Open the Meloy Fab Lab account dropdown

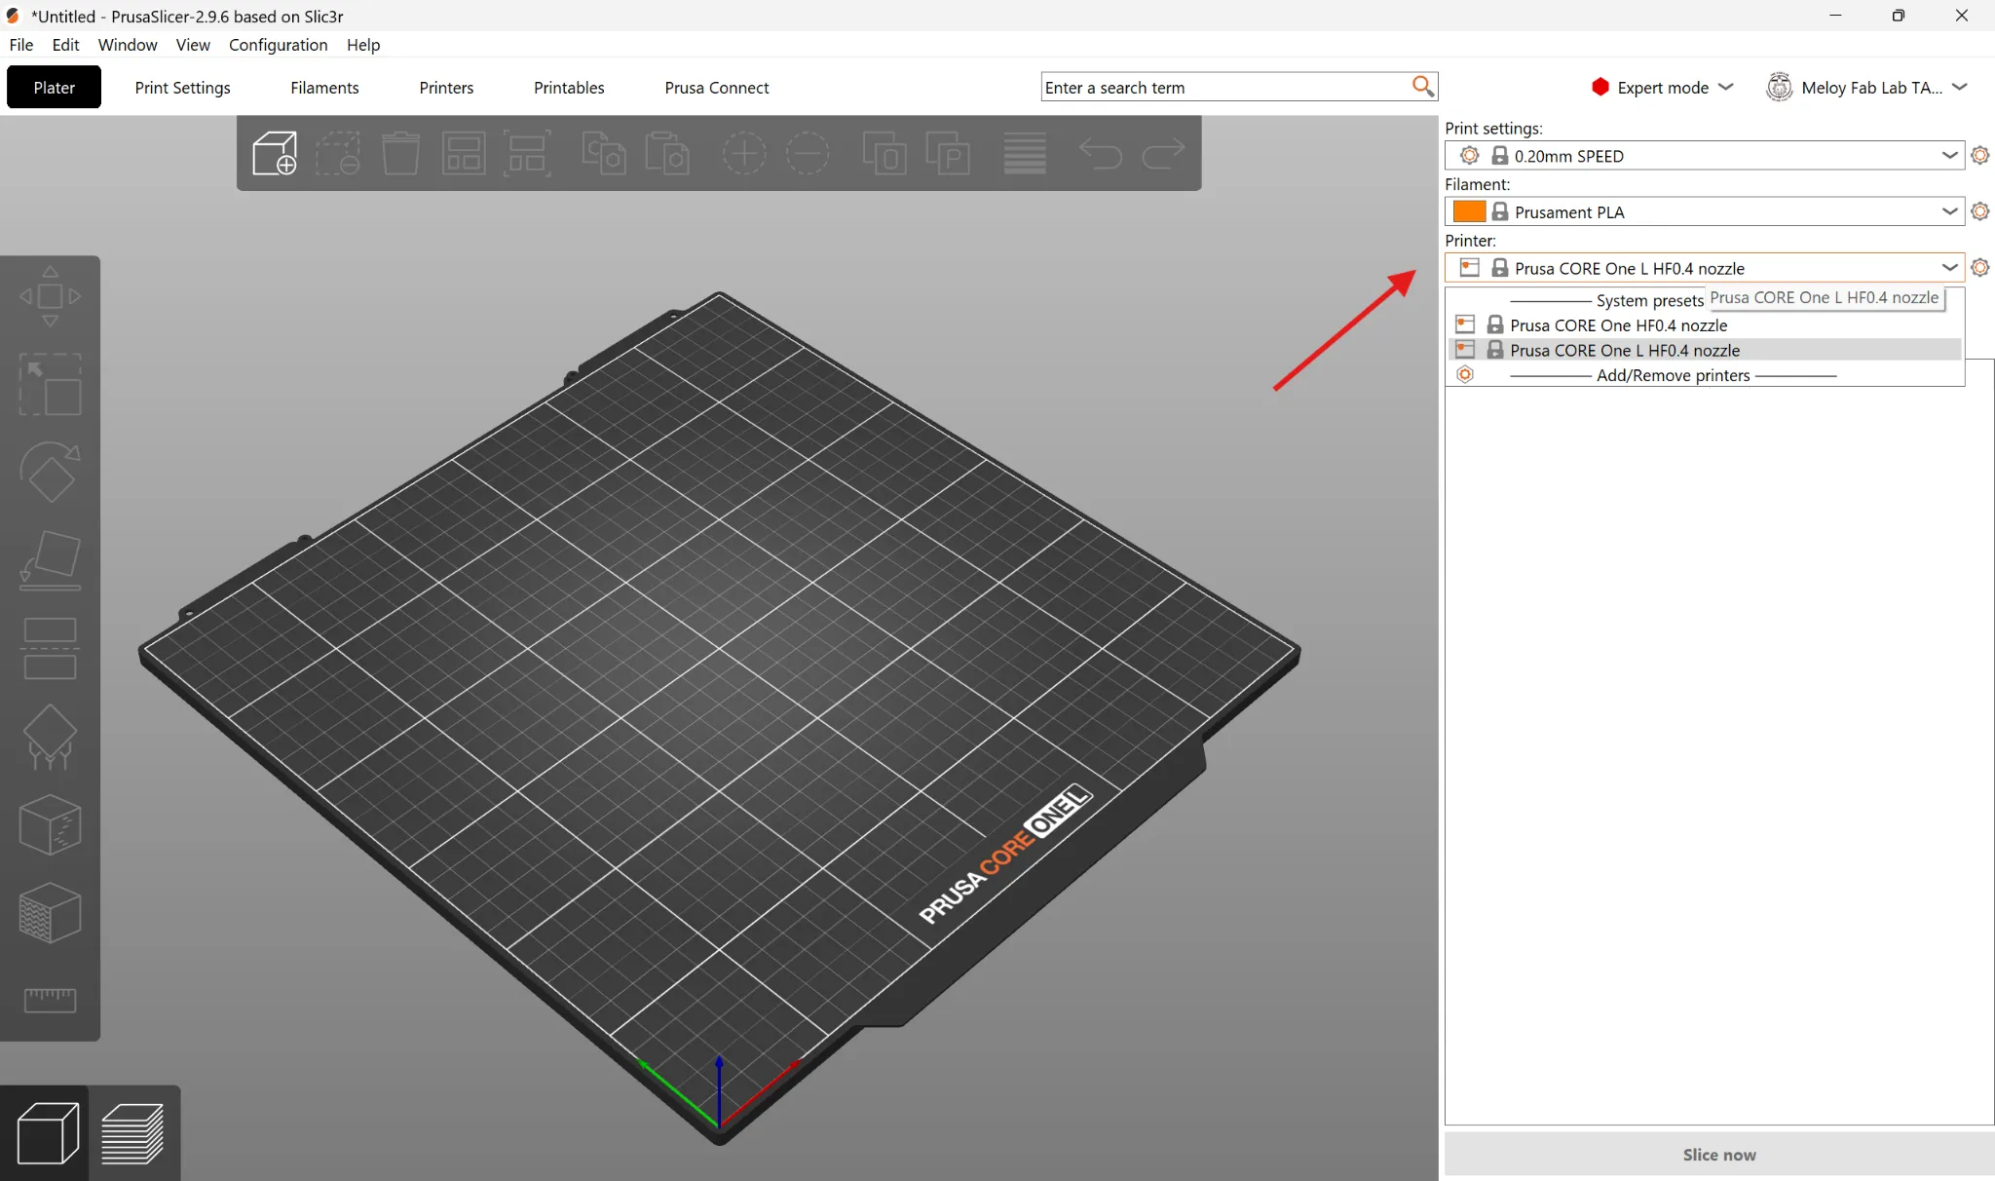coord(1867,88)
